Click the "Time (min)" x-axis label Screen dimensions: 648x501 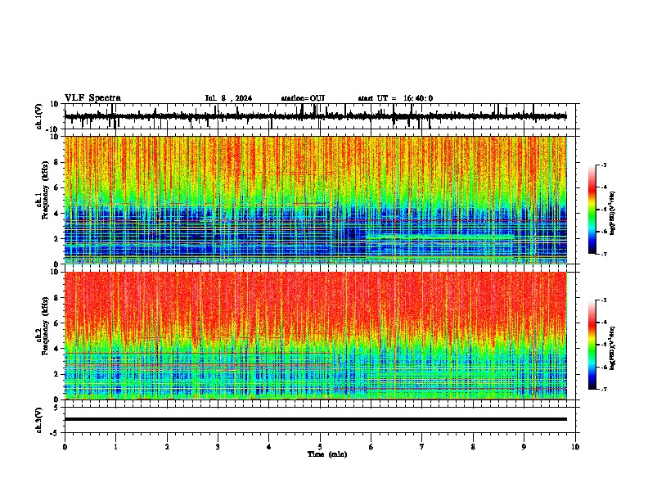pos(327,454)
